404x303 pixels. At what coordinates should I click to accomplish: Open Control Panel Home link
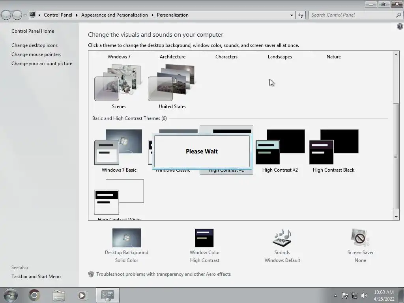point(33,31)
